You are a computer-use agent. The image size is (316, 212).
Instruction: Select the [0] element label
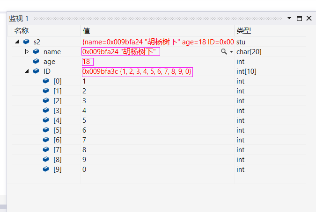point(58,81)
